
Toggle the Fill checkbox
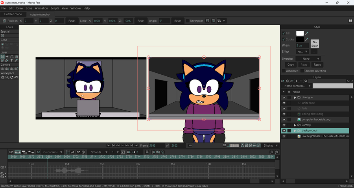click(x=284, y=33)
